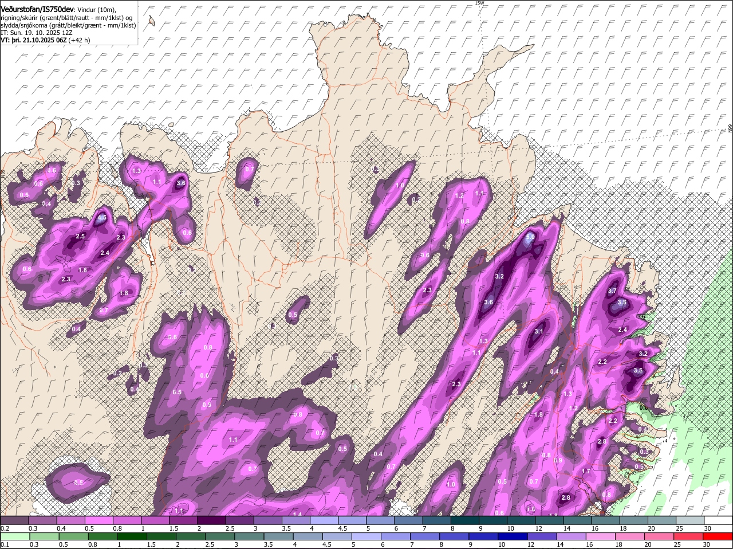Select the snow legend swatch between 3.5 and 4
Screen dimensions: 733x549
(x=295, y=520)
